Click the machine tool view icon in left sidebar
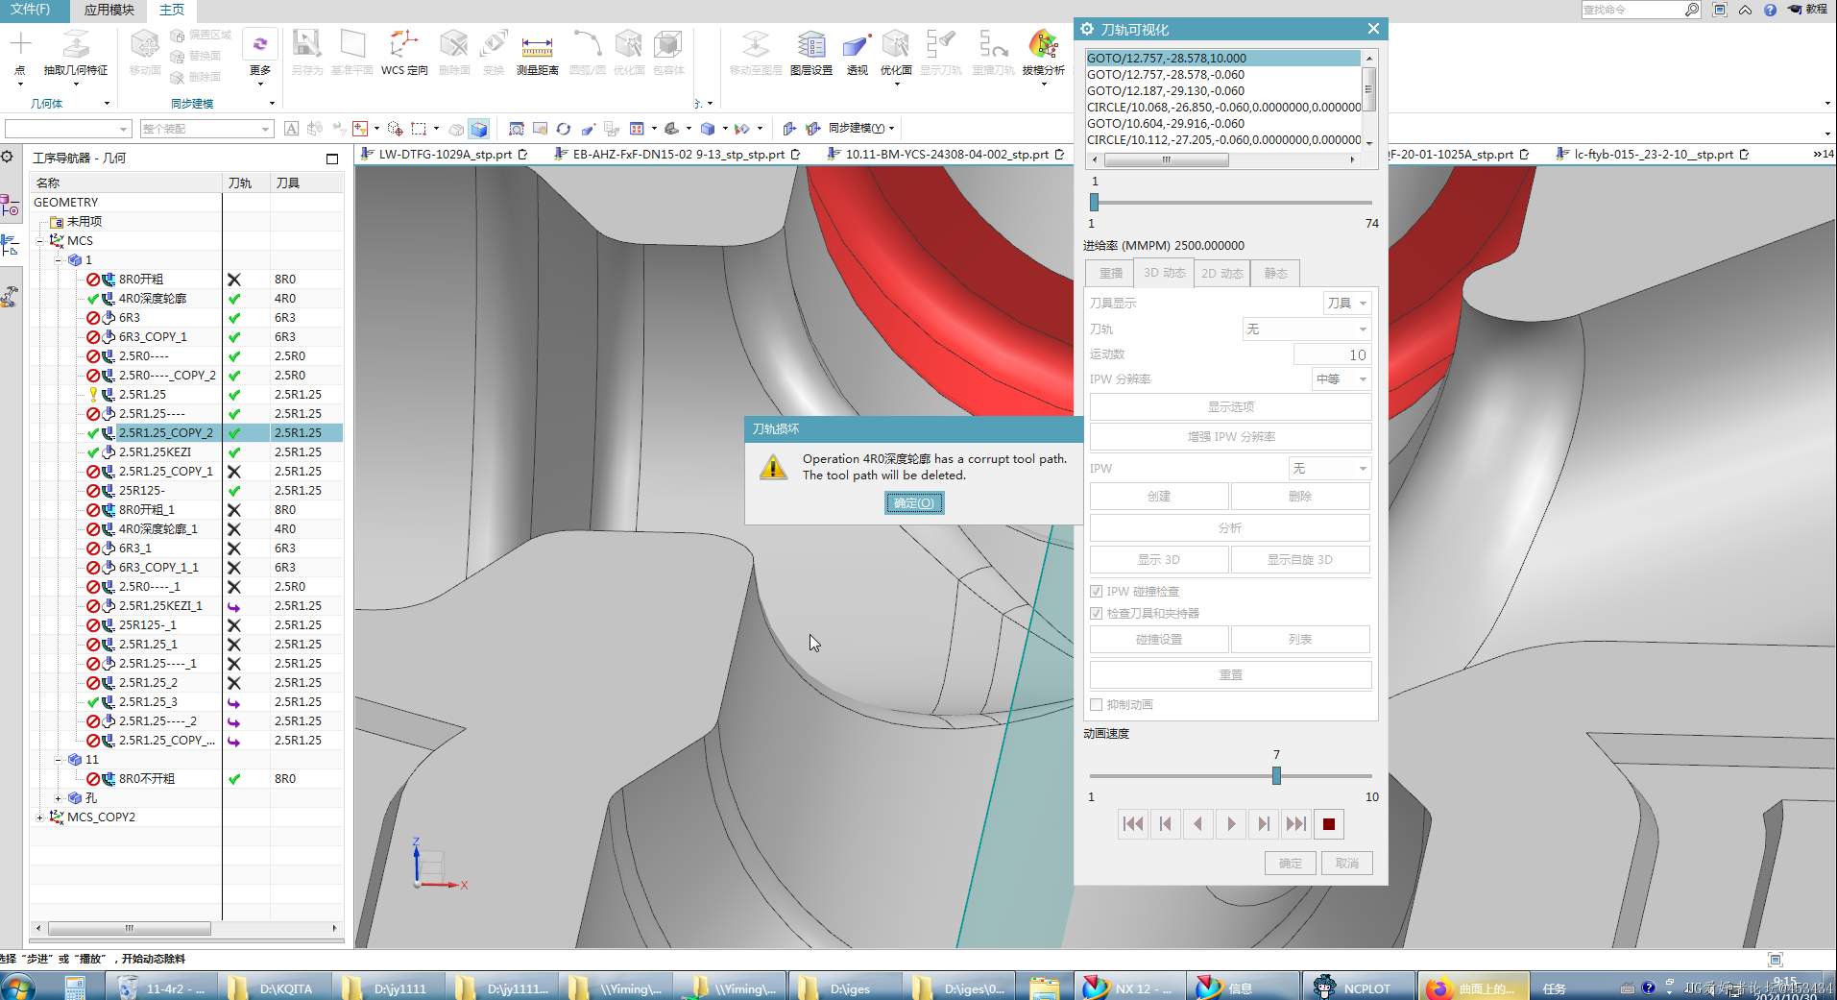The width and height of the screenshot is (1837, 1000). tap(10, 297)
